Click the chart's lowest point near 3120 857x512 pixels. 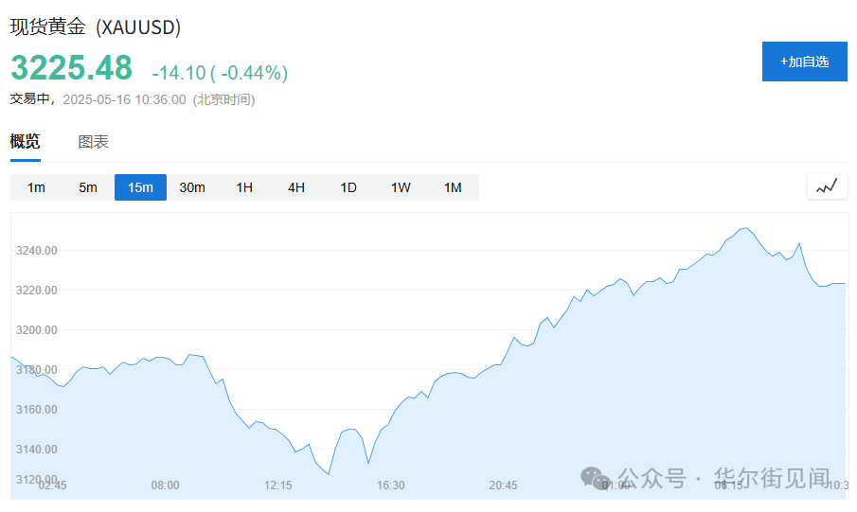point(329,474)
